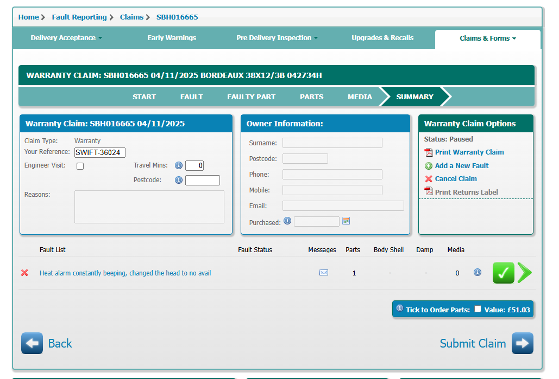Expand the Pre Delivery Inspection dropdown
The width and height of the screenshot is (559, 379).
click(x=277, y=38)
